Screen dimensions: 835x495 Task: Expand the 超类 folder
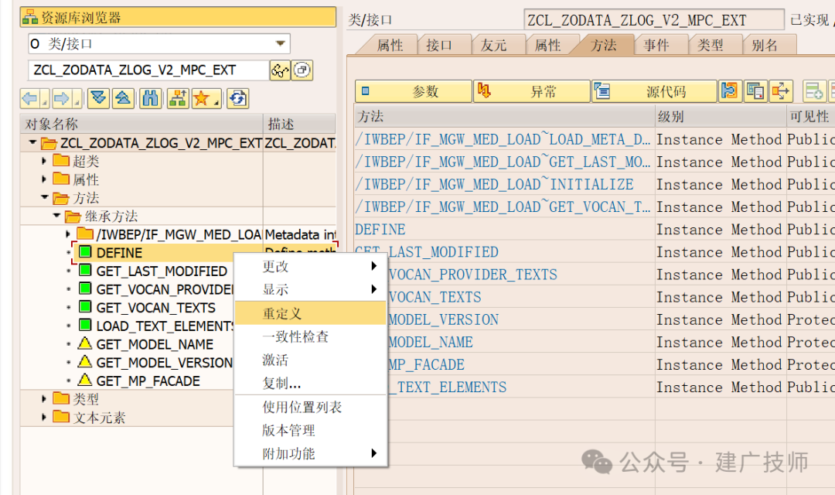pyautogui.click(x=44, y=160)
